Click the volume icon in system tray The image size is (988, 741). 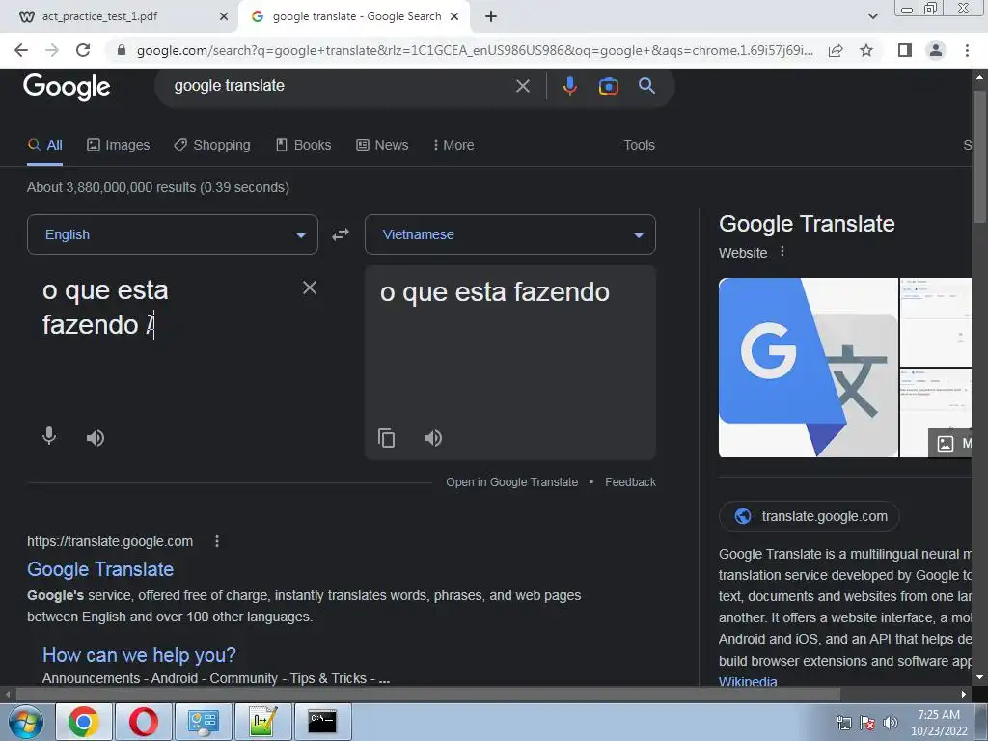(x=891, y=722)
